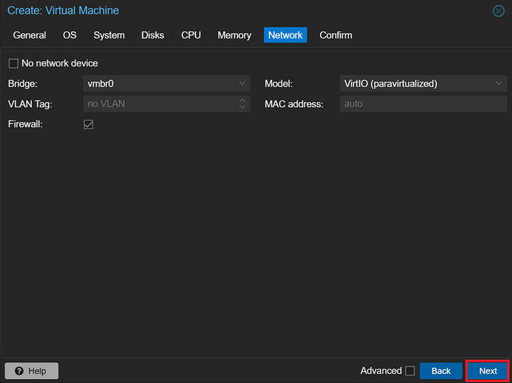This screenshot has height=383, width=512.
Task: Select the Disks tab
Action: point(152,35)
